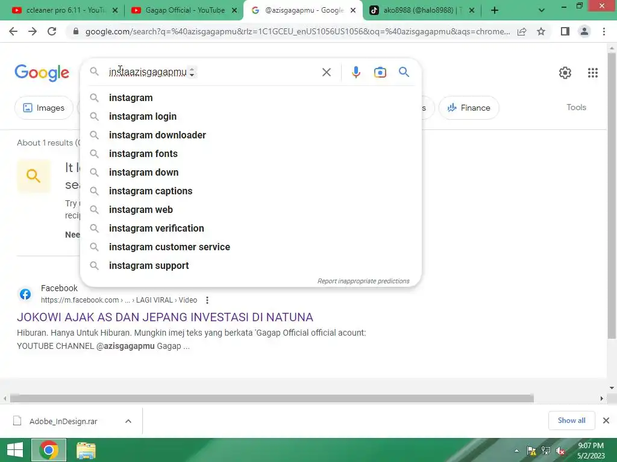Viewport: 617px width, 462px height.
Task: Choose the 'instagram login' suggestion
Action: (x=251, y=116)
